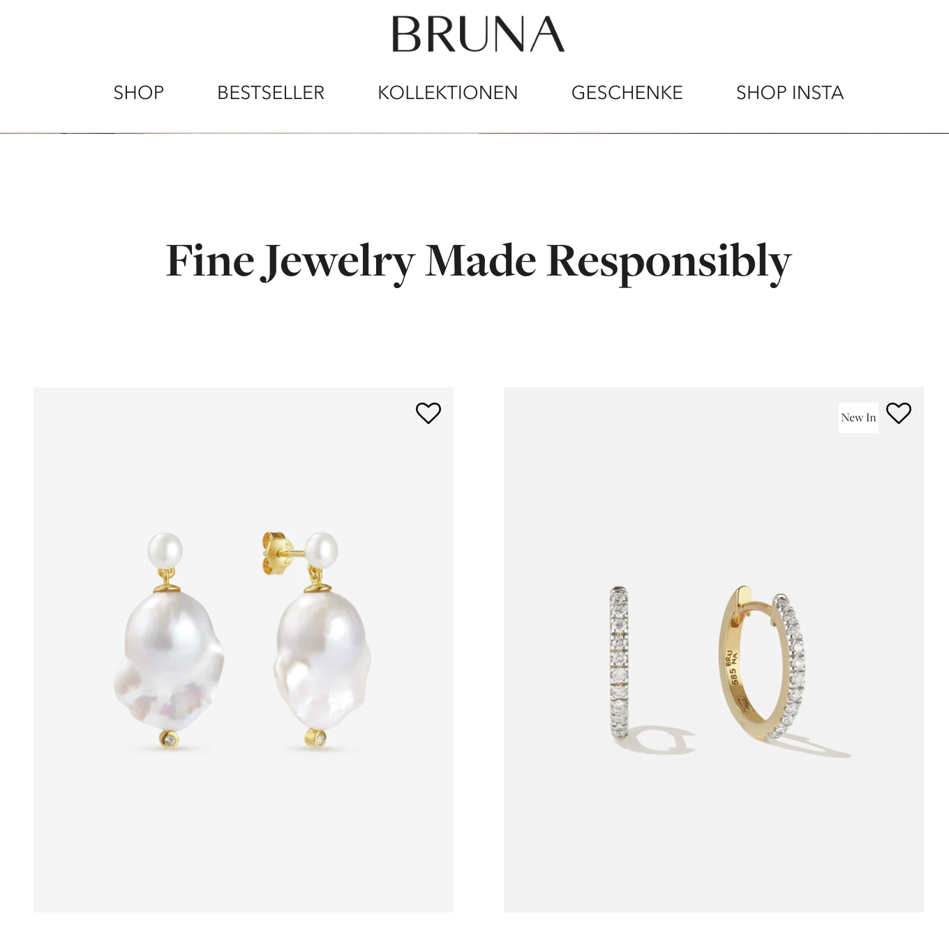Click the New In badge on hoop product
The width and height of the screenshot is (949, 932).
(x=858, y=418)
